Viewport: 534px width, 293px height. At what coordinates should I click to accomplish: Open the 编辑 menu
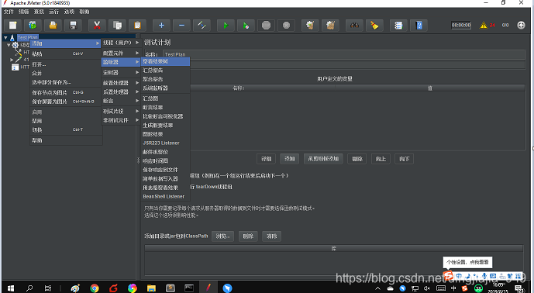pyautogui.click(x=24, y=12)
